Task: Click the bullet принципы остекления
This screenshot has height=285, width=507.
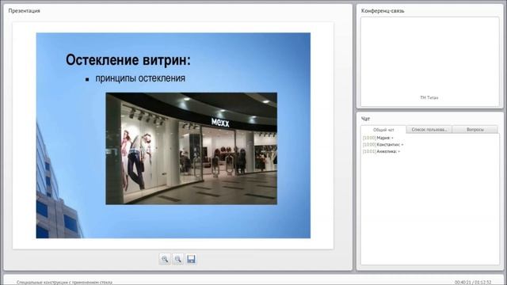Action: (x=140, y=78)
